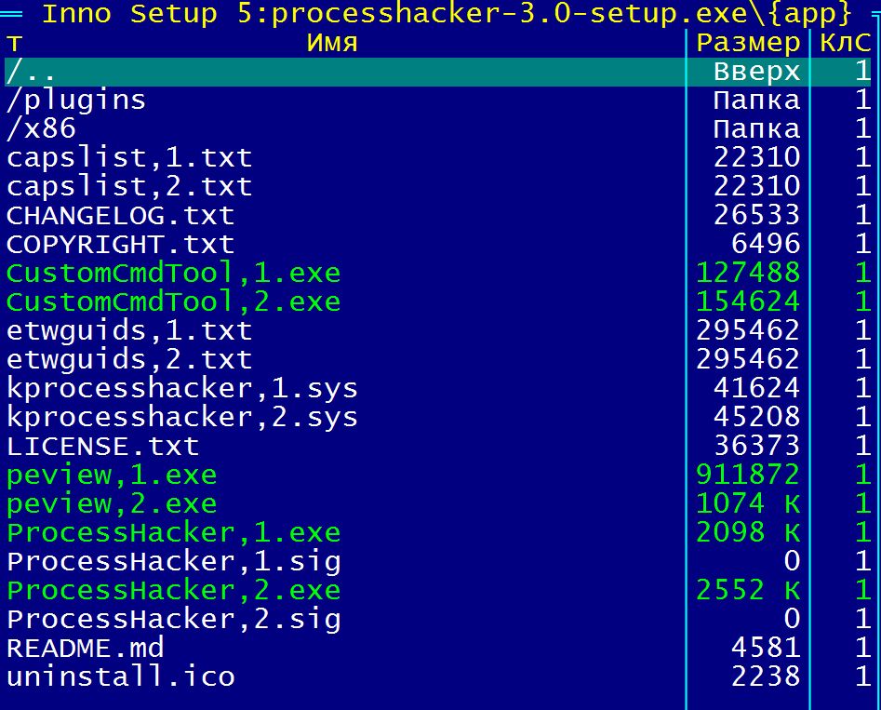Select the uninstall.ico icon file
Viewport: 881px width, 710px height.
click(120, 677)
